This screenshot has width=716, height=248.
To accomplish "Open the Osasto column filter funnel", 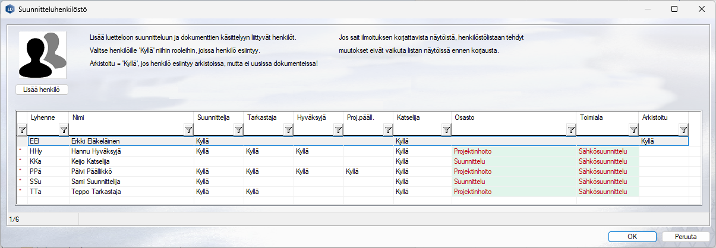I will click(x=570, y=129).
